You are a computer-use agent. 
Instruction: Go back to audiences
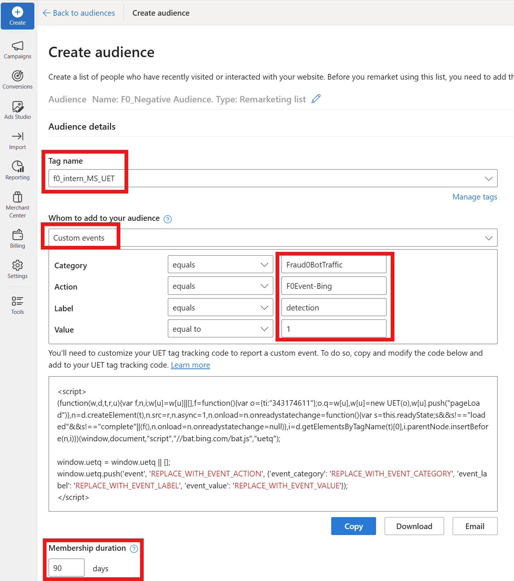click(x=79, y=13)
